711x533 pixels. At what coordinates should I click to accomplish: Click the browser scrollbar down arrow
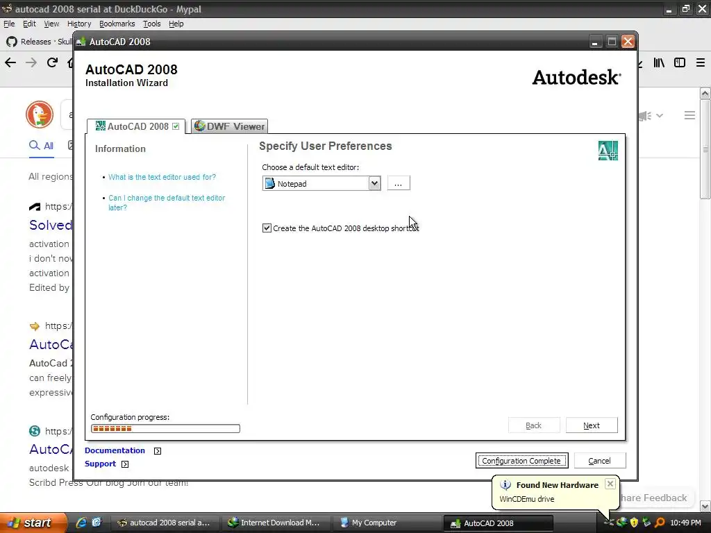[x=705, y=506]
